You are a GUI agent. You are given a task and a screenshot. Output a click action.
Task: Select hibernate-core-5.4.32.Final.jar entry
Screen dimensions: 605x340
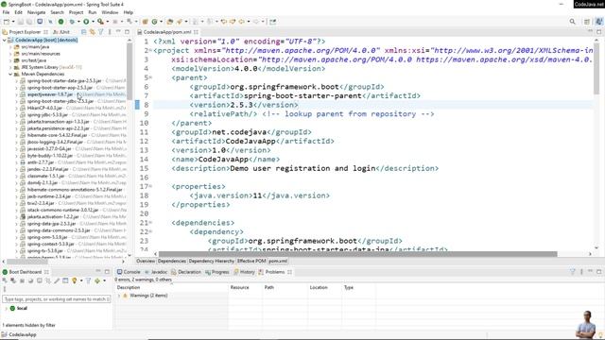[57, 135]
